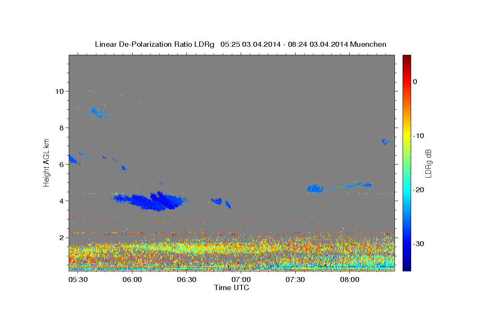
Task: Click the colorbar value -10 label
Action: 418,136
